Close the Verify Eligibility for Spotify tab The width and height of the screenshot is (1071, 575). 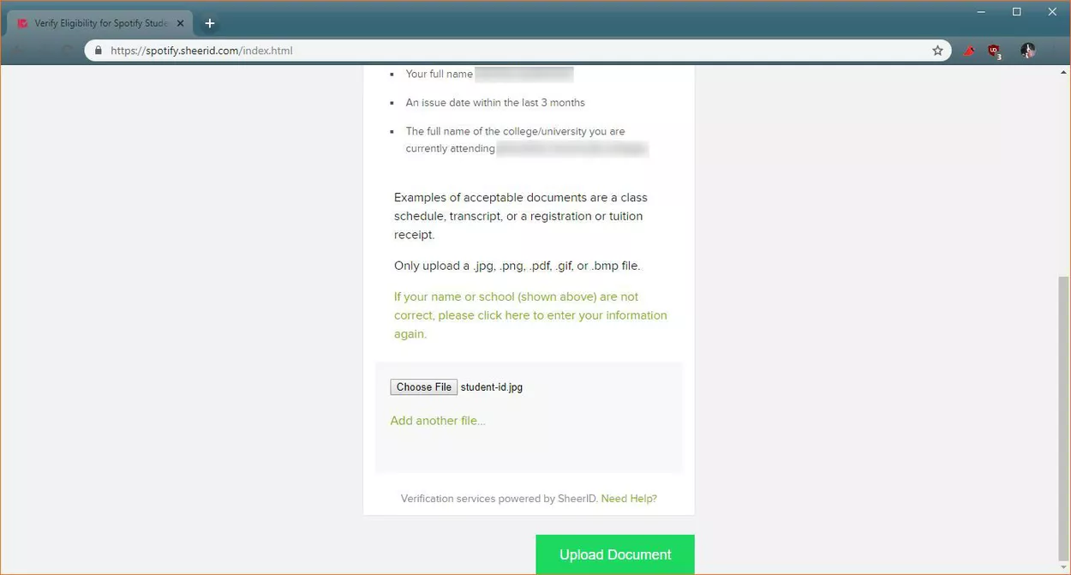180,23
